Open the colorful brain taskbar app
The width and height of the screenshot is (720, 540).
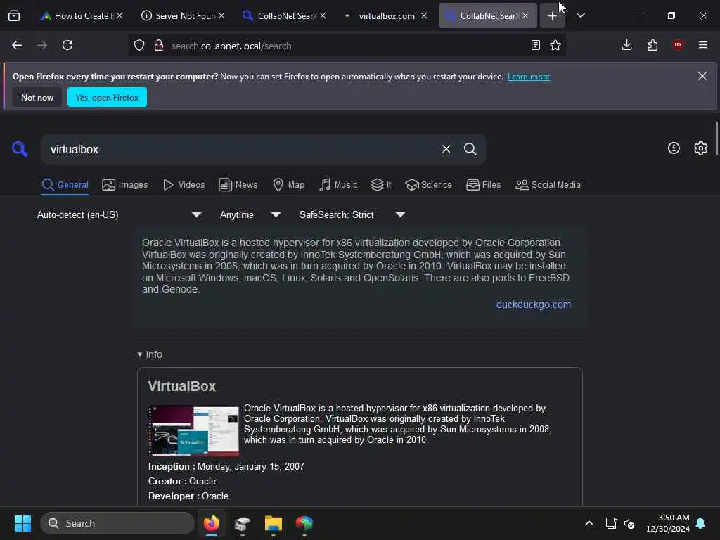pos(304,523)
